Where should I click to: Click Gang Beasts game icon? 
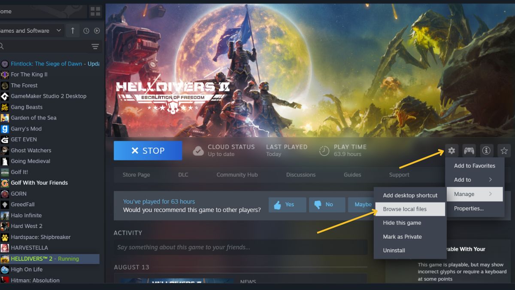pyautogui.click(x=5, y=107)
